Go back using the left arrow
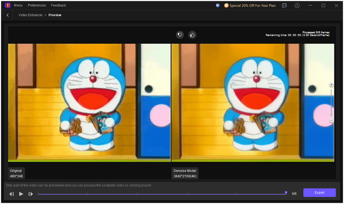 pyautogui.click(x=8, y=15)
